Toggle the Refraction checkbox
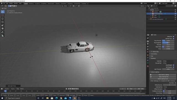 point(173,37)
